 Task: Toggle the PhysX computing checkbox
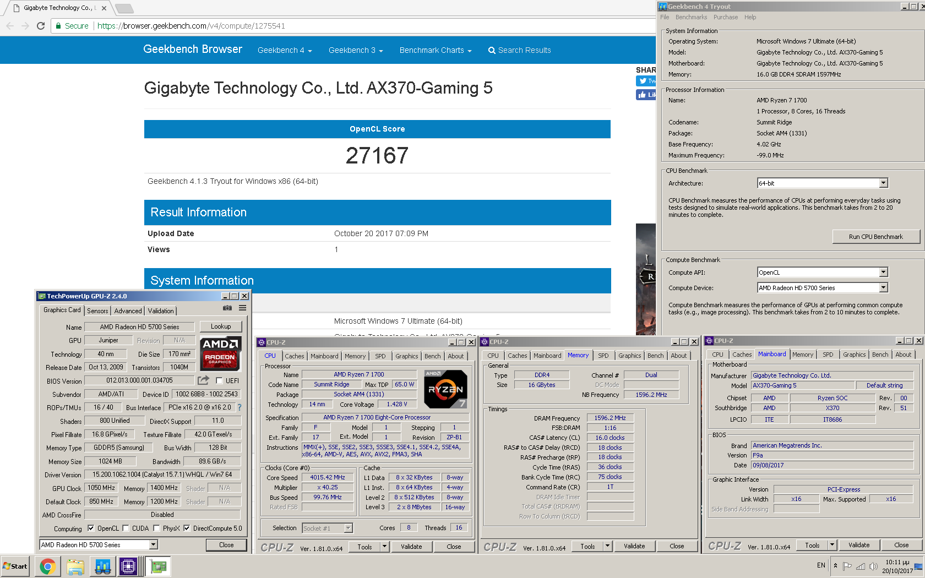(156, 528)
